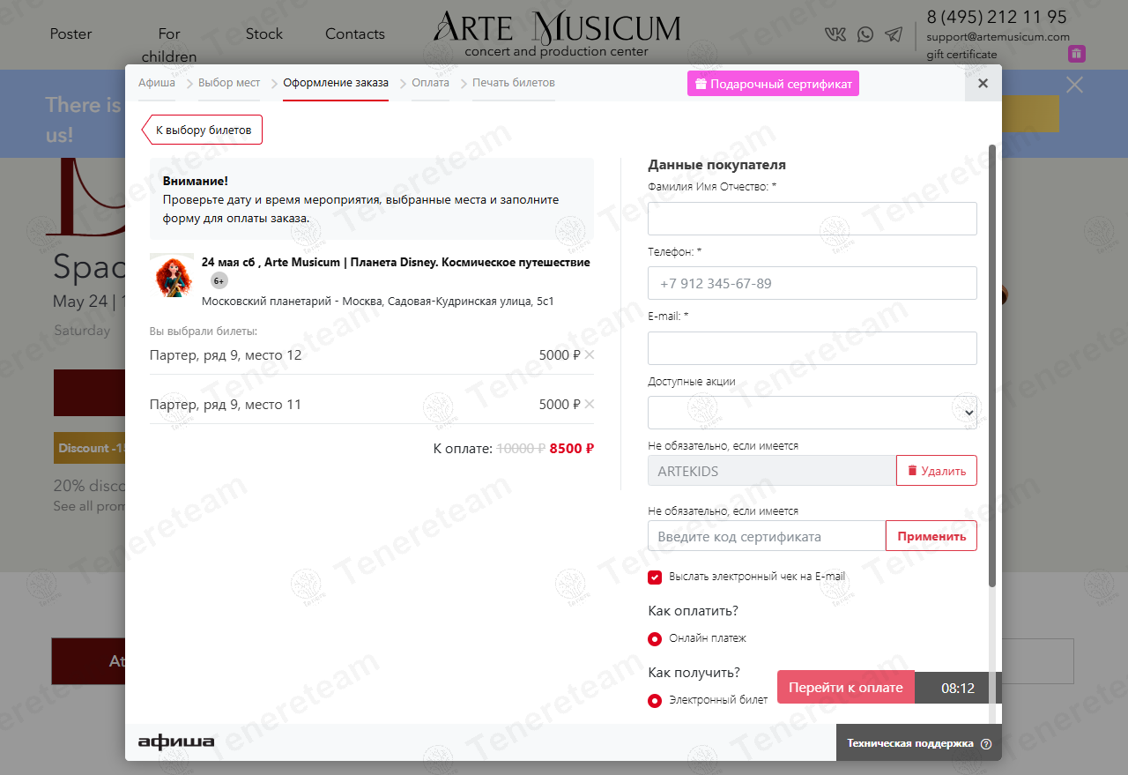1128x775 pixels.
Task: Click Перейти к оплате button
Action: tap(846, 688)
